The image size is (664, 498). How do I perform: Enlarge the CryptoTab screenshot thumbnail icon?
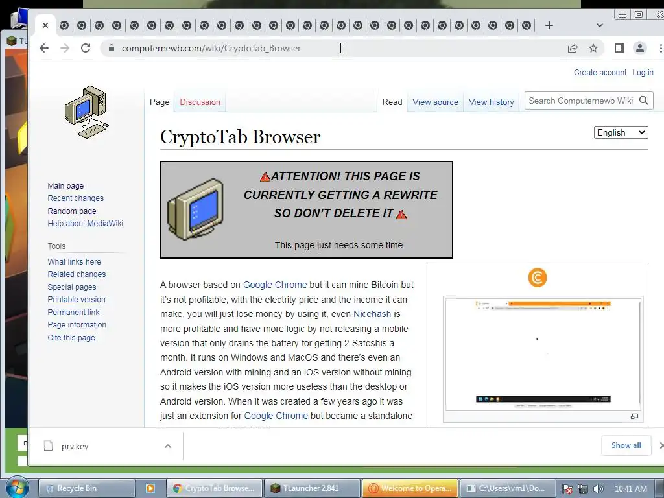tap(634, 416)
